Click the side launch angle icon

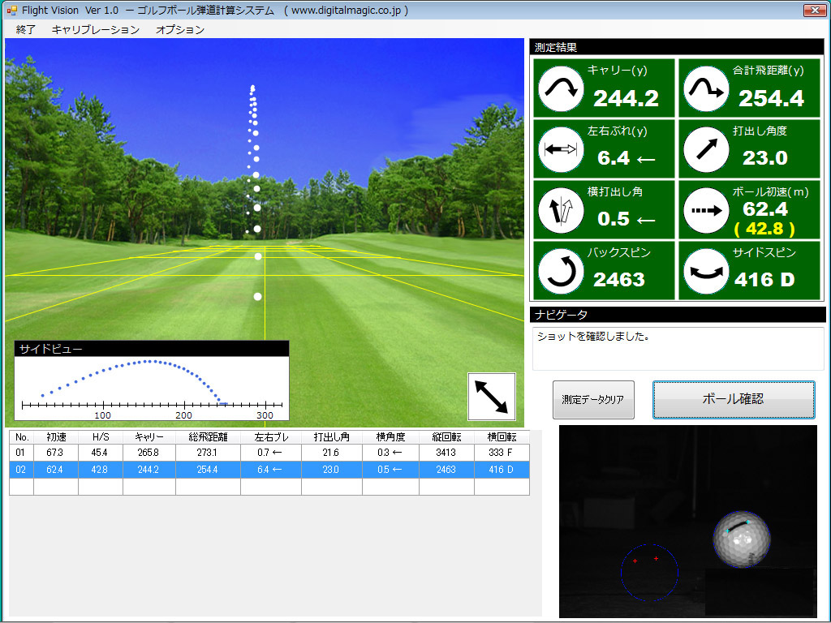coord(561,210)
